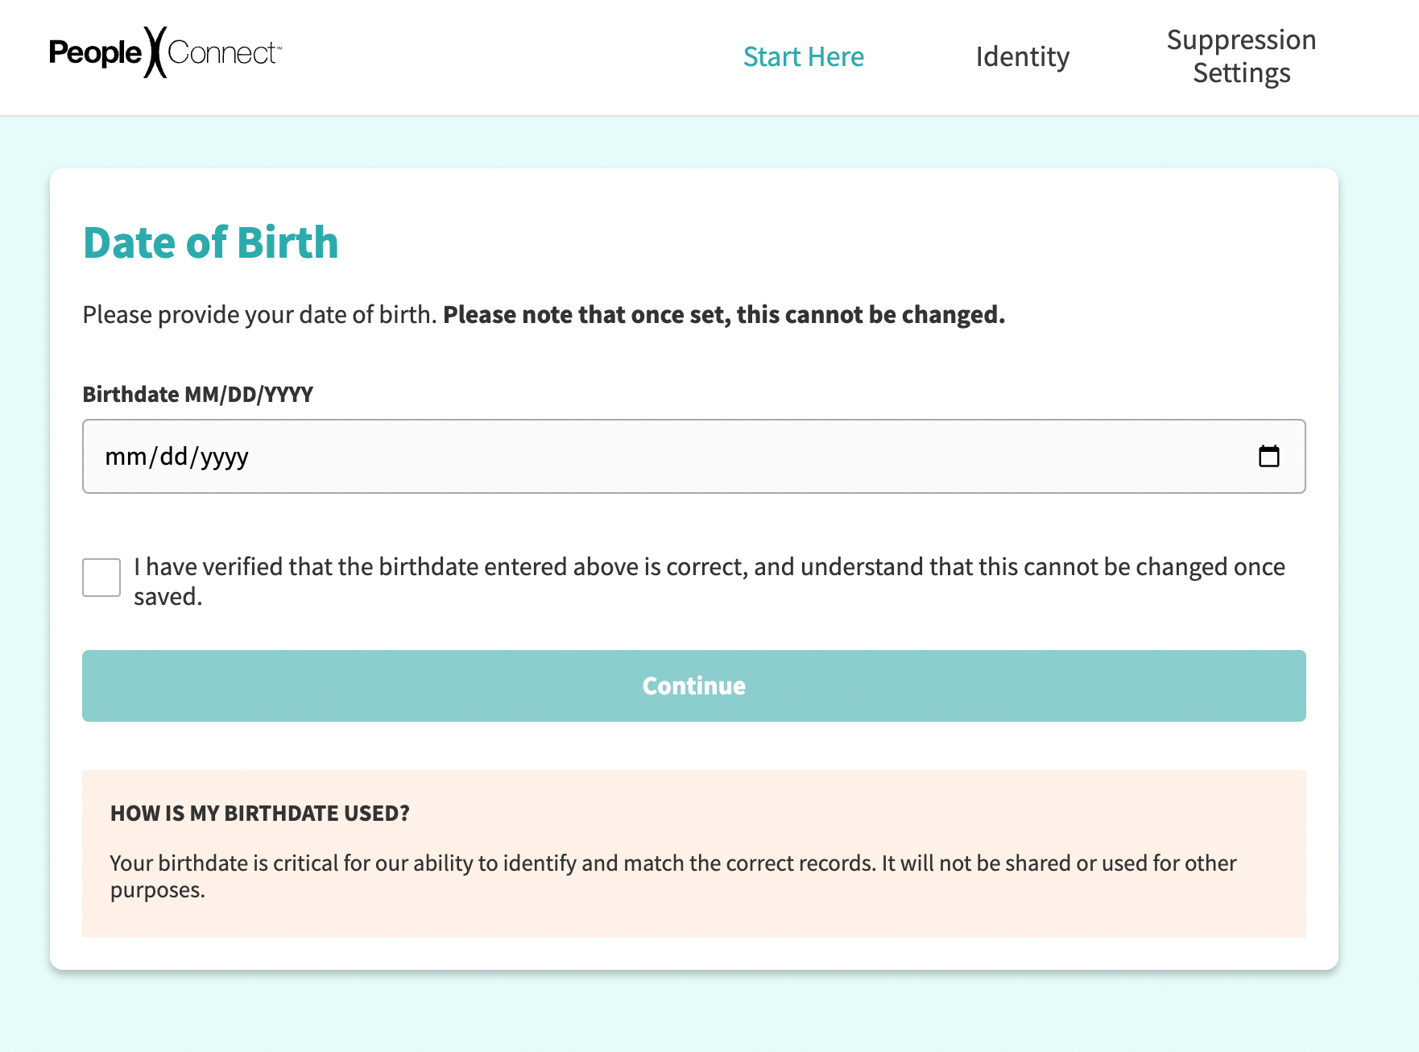Click the X figure in the logo
1419x1052 pixels.
(155, 52)
